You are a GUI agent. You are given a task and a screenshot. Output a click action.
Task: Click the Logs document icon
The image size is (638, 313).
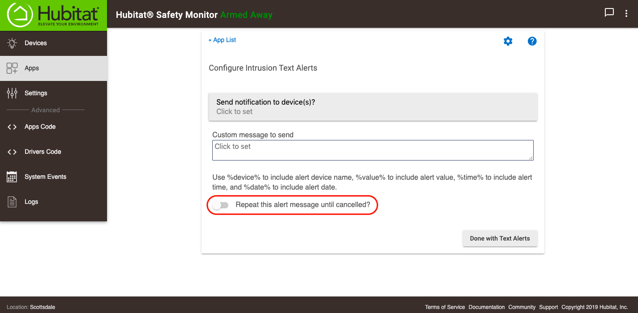tap(12, 202)
